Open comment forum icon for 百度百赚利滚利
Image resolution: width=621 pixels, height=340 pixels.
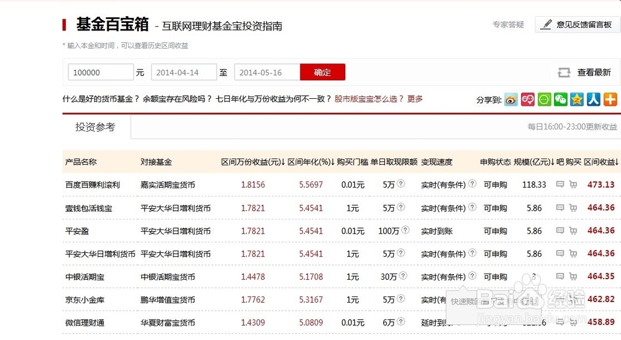(x=560, y=184)
